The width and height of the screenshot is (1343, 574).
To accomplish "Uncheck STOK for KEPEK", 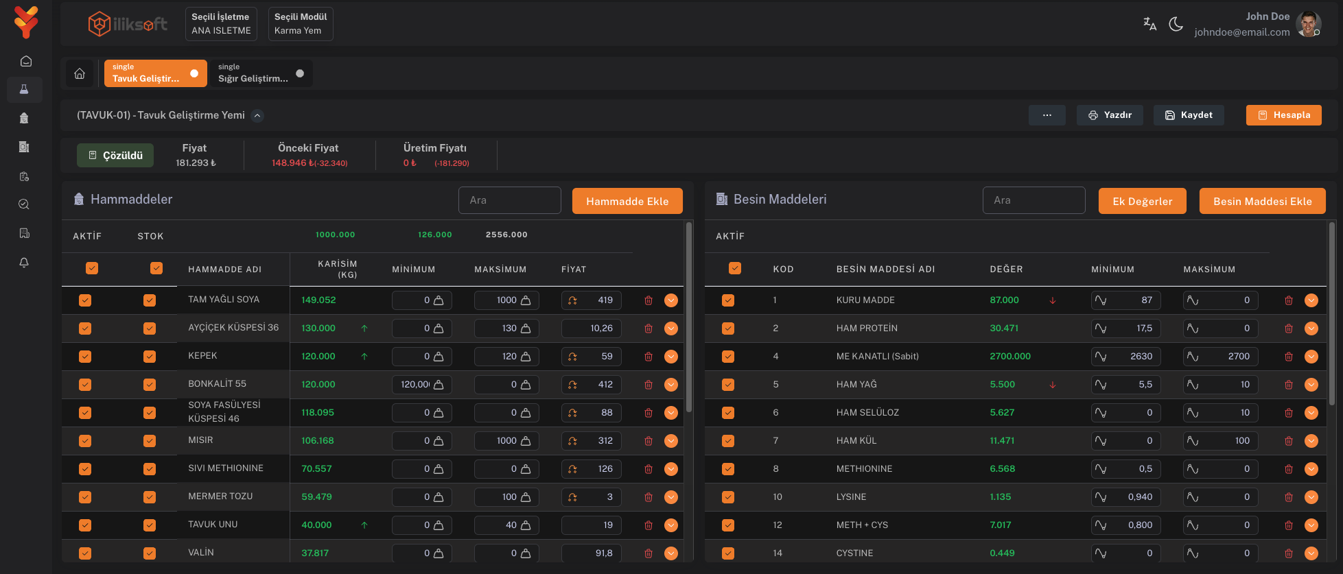I will tap(150, 357).
